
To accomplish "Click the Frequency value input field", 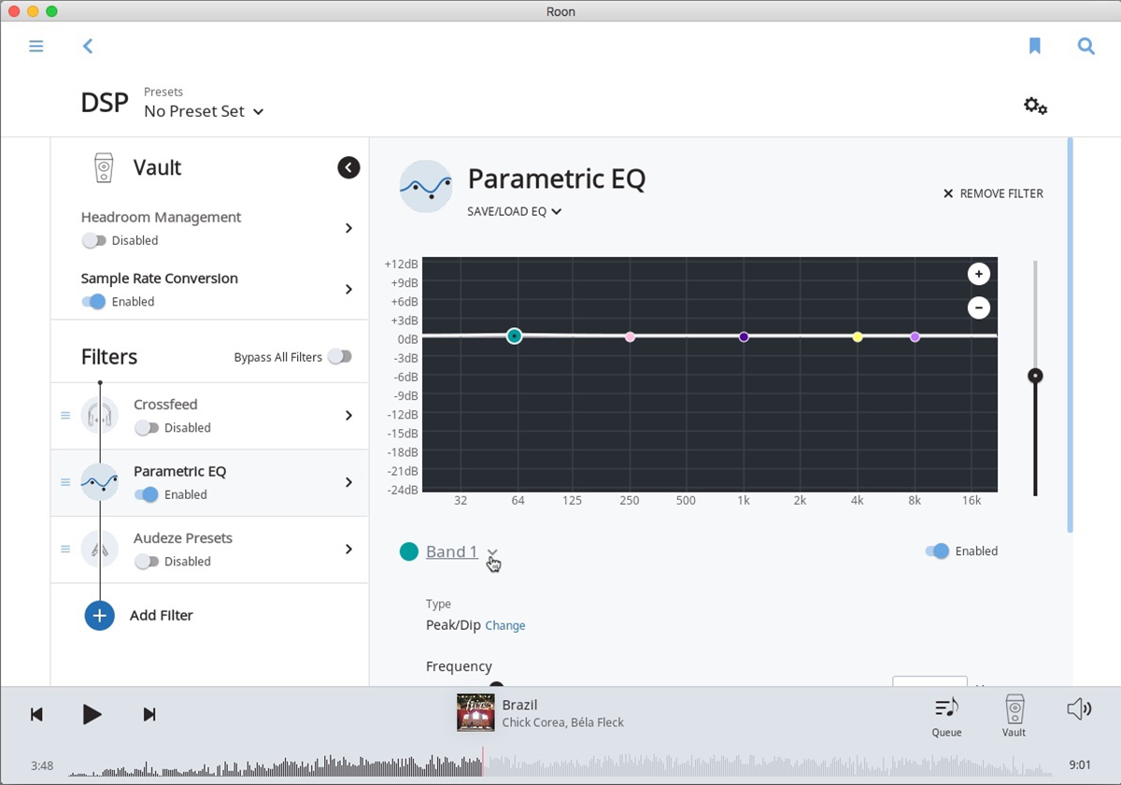I will pos(929,682).
